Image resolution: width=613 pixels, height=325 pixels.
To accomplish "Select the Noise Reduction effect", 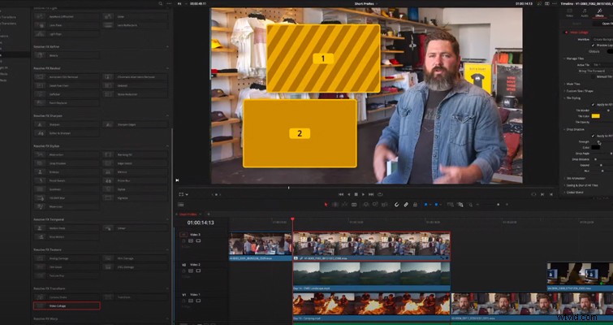I will click(136, 94).
